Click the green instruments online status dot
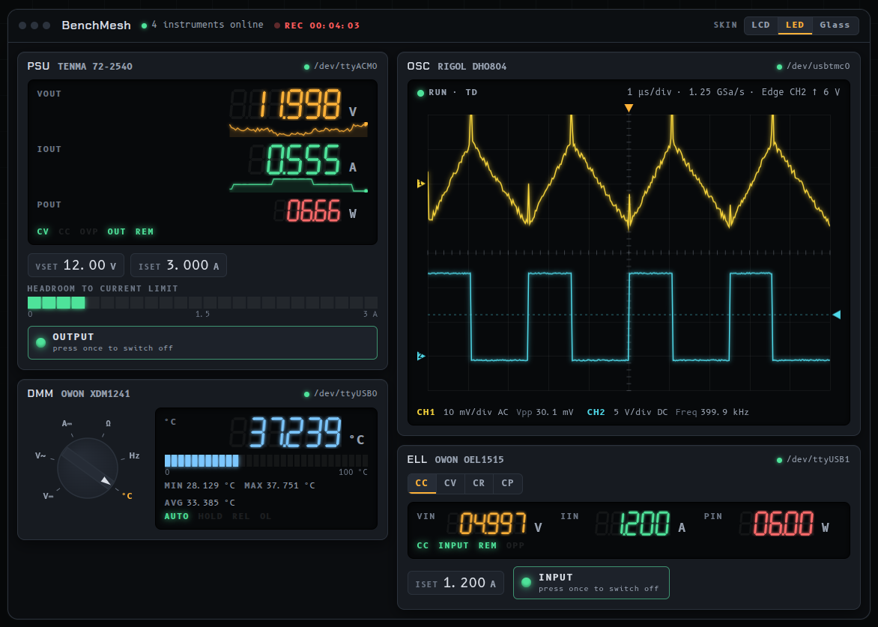This screenshot has width=878, height=627. pyautogui.click(x=145, y=25)
